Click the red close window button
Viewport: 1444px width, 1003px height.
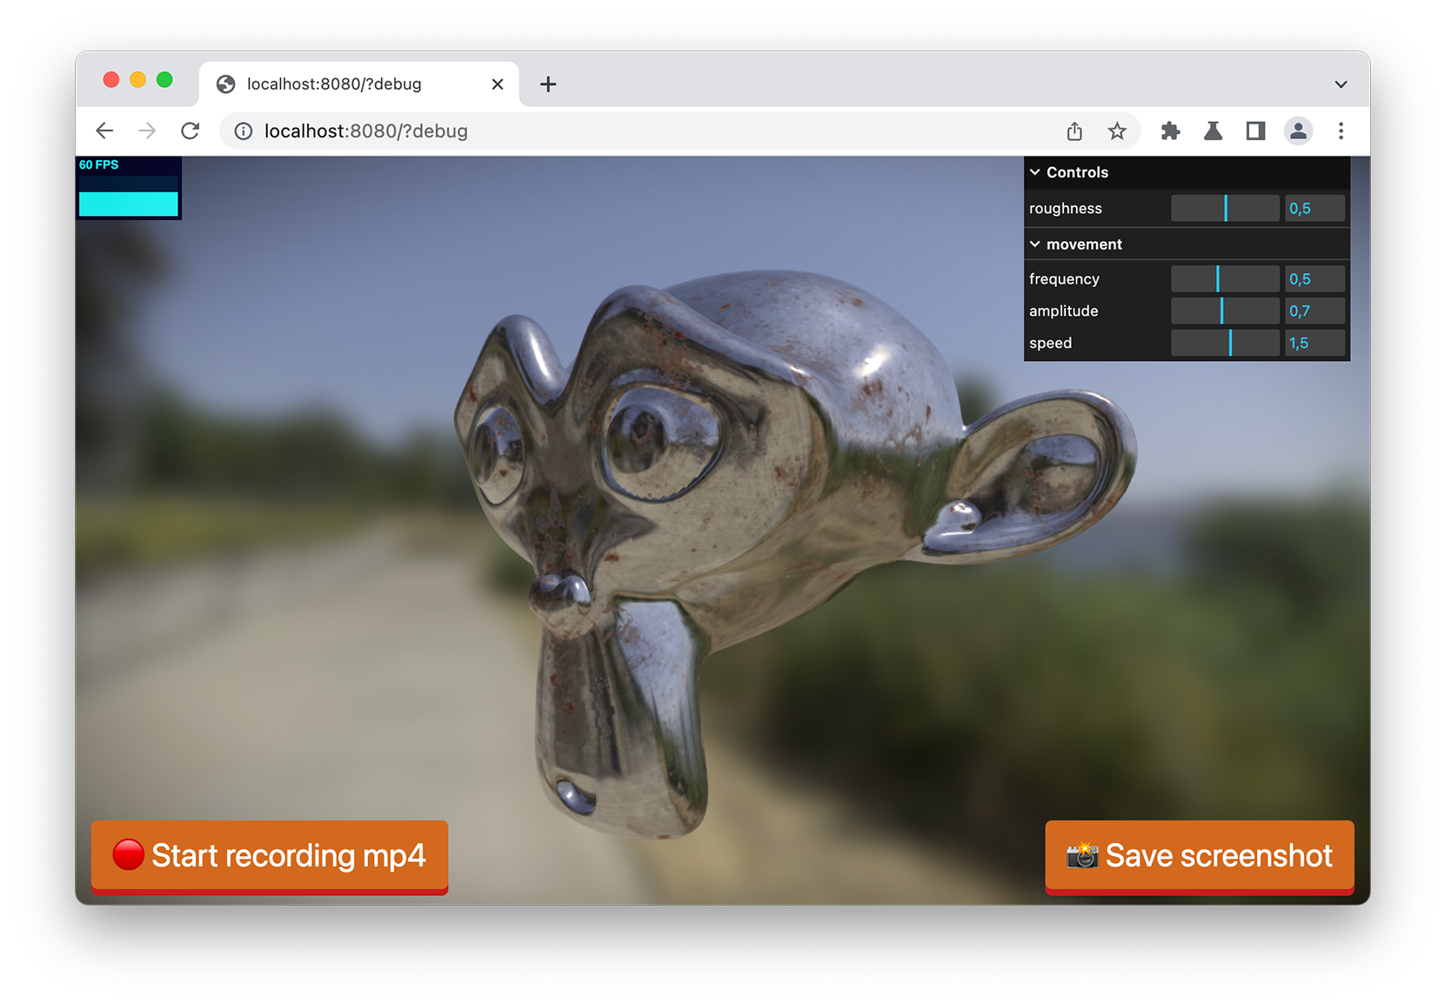click(110, 80)
